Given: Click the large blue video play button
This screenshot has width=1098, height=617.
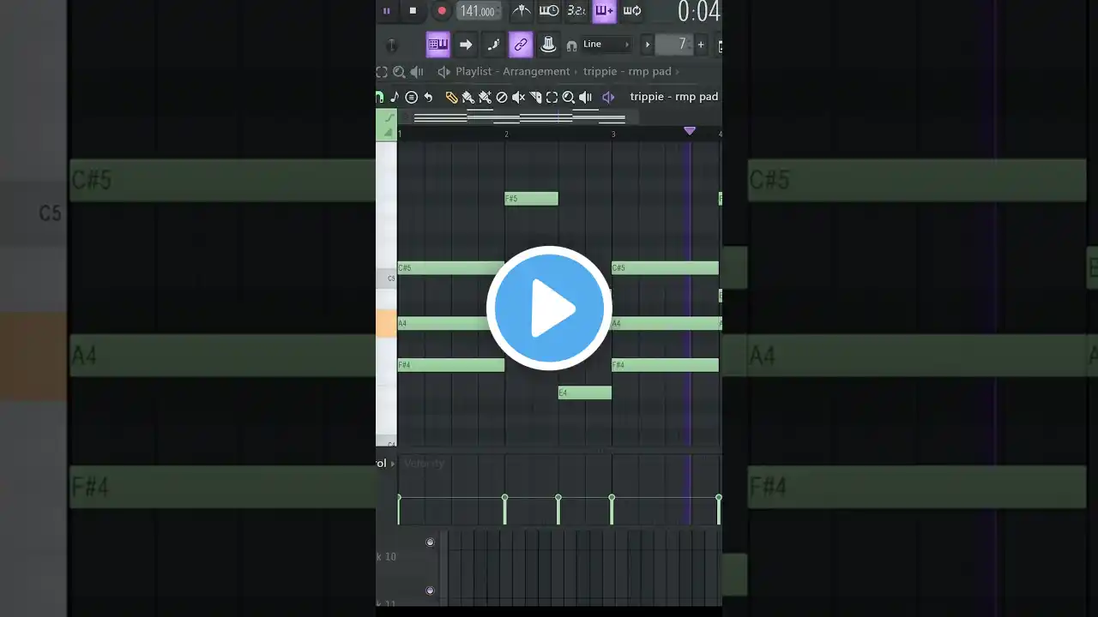Looking at the screenshot, I should 549,308.
